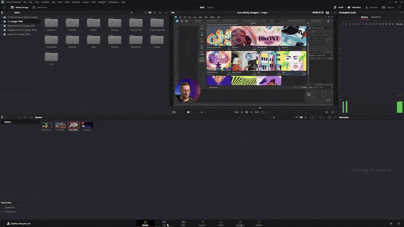Select the Timeline 1 thumbnail
This screenshot has height=227, width=404.
[87, 125]
